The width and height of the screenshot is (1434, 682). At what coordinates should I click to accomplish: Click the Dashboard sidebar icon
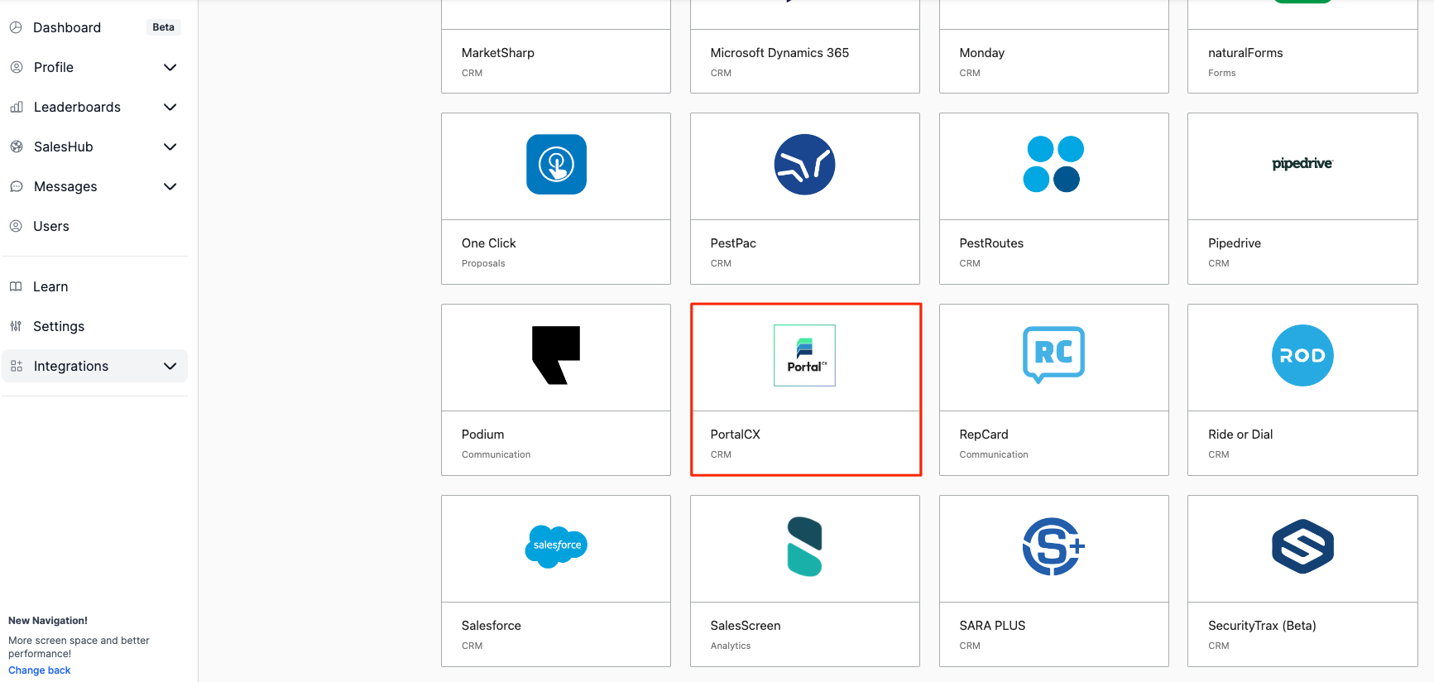16,27
